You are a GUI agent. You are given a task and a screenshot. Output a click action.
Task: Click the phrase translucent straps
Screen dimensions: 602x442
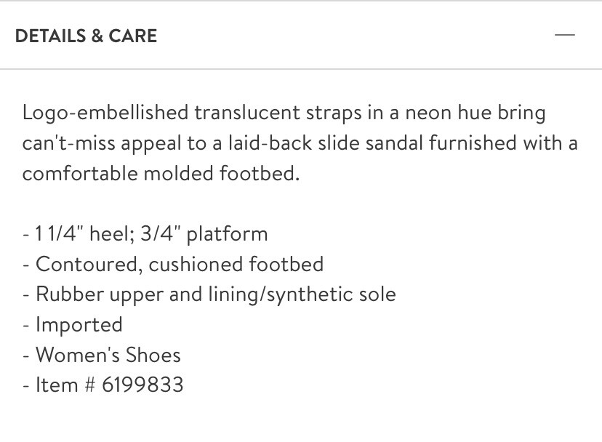tap(278, 113)
